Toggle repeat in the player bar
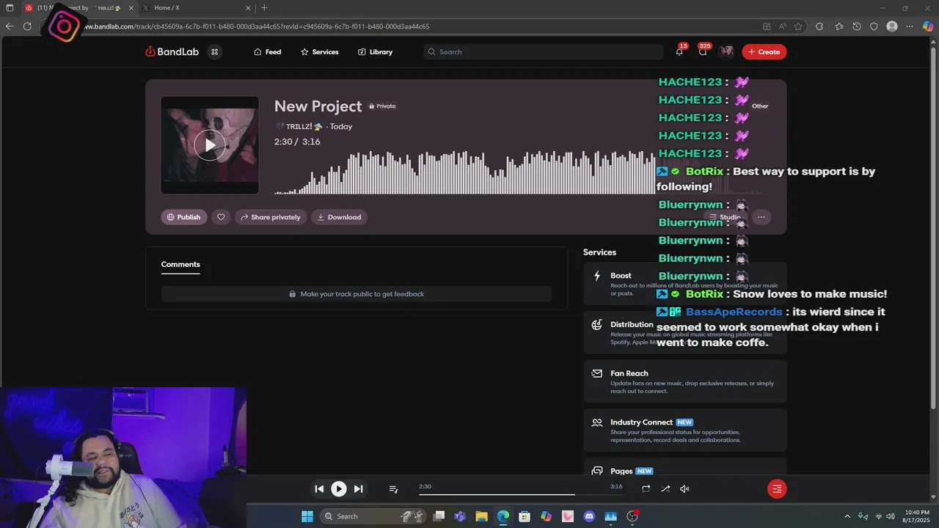The width and height of the screenshot is (939, 528). [x=646, y=489]
